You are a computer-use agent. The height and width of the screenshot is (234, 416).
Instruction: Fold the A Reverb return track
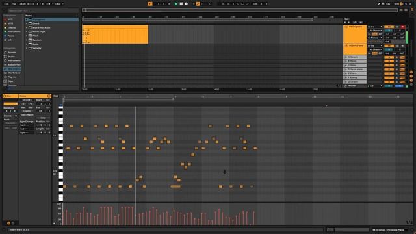(346, 57)
